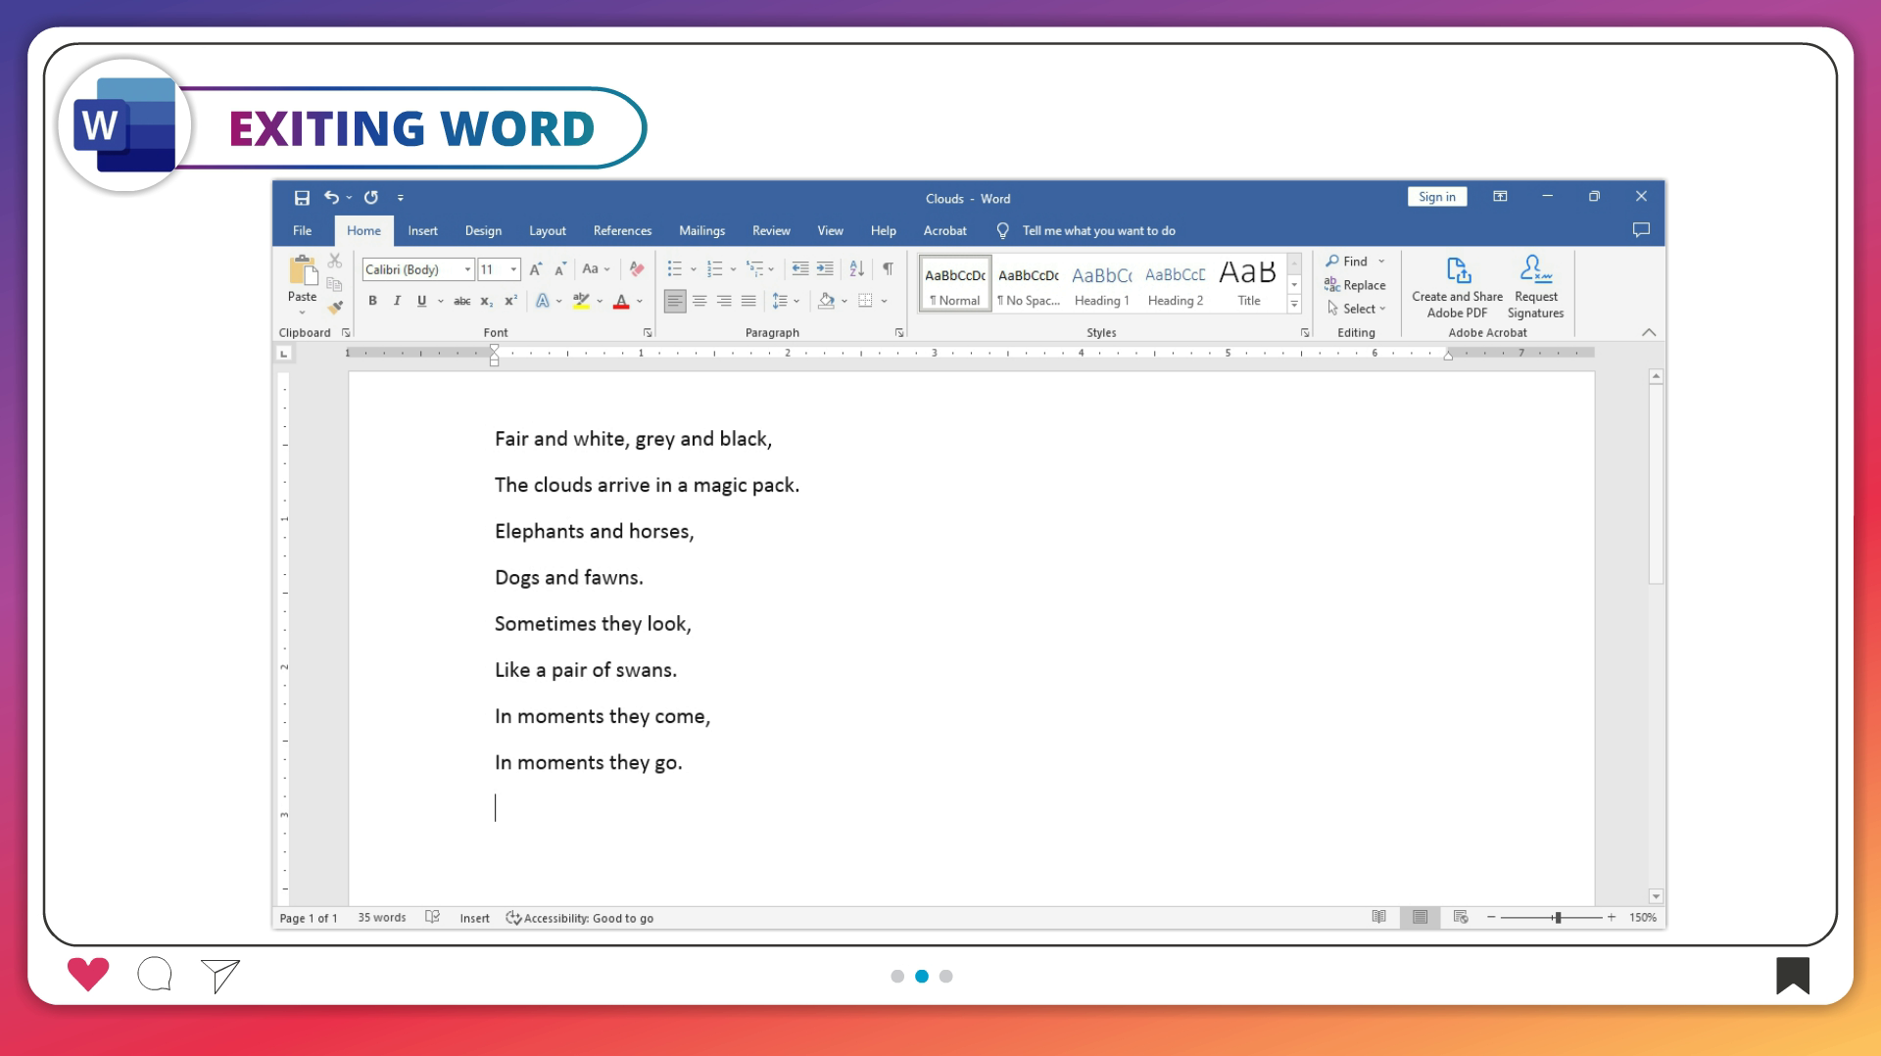
Task: Click the Bullets list icon
Action: tap(674, 269)
